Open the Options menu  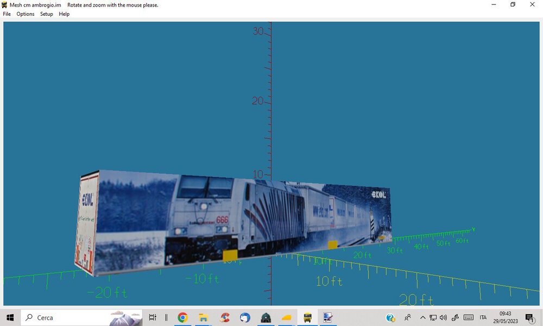[x=26, y=14]
